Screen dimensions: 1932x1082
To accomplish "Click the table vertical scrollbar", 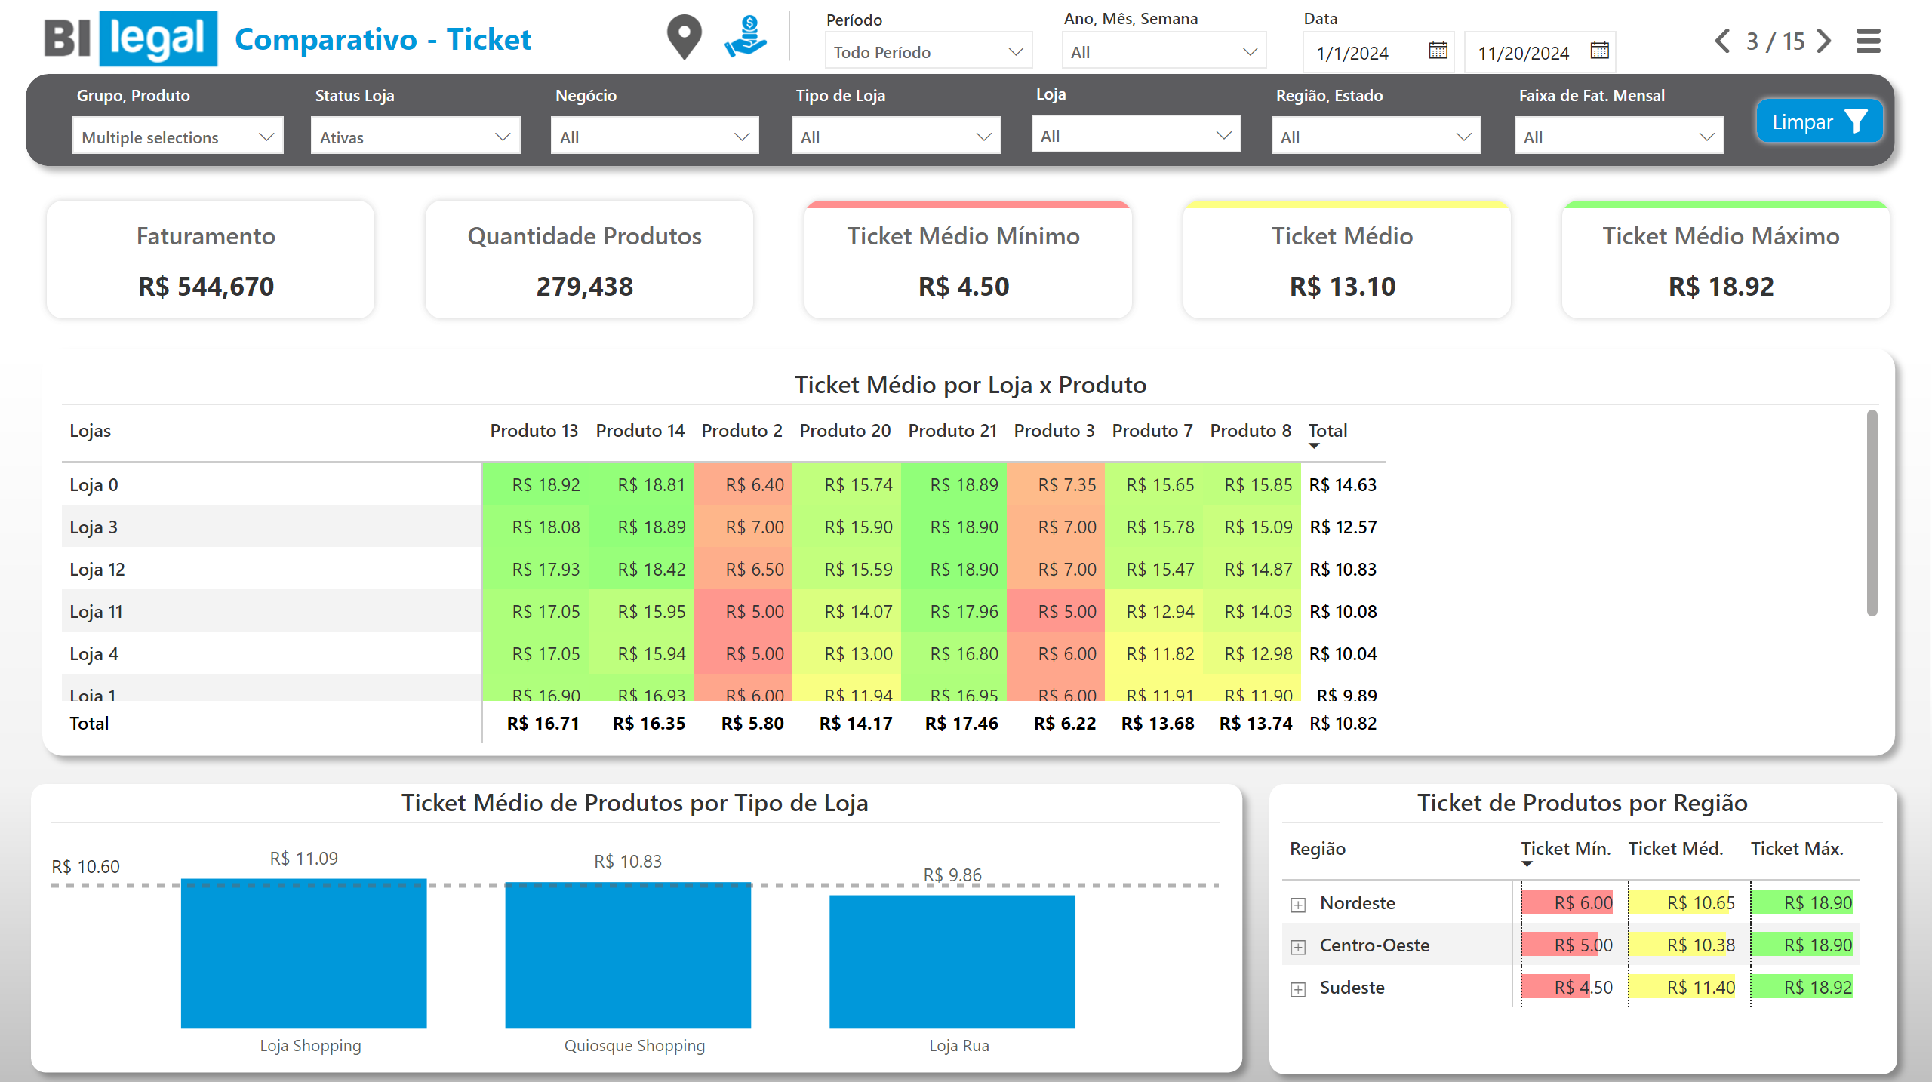I will point(1872,513).
